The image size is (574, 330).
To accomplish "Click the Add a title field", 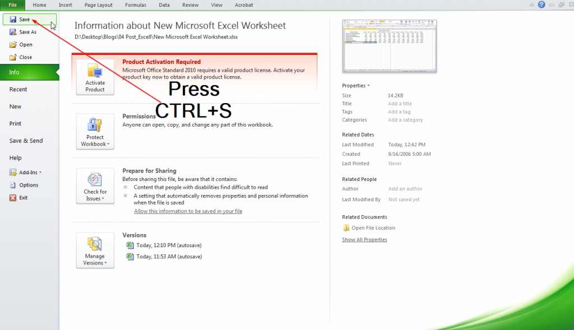I will [x=400, y=104].
